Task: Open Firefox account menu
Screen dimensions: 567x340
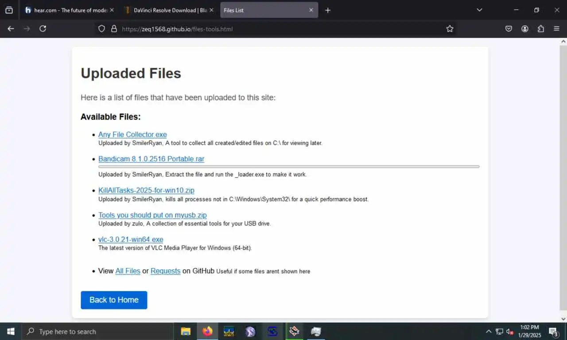Action: 525,29
